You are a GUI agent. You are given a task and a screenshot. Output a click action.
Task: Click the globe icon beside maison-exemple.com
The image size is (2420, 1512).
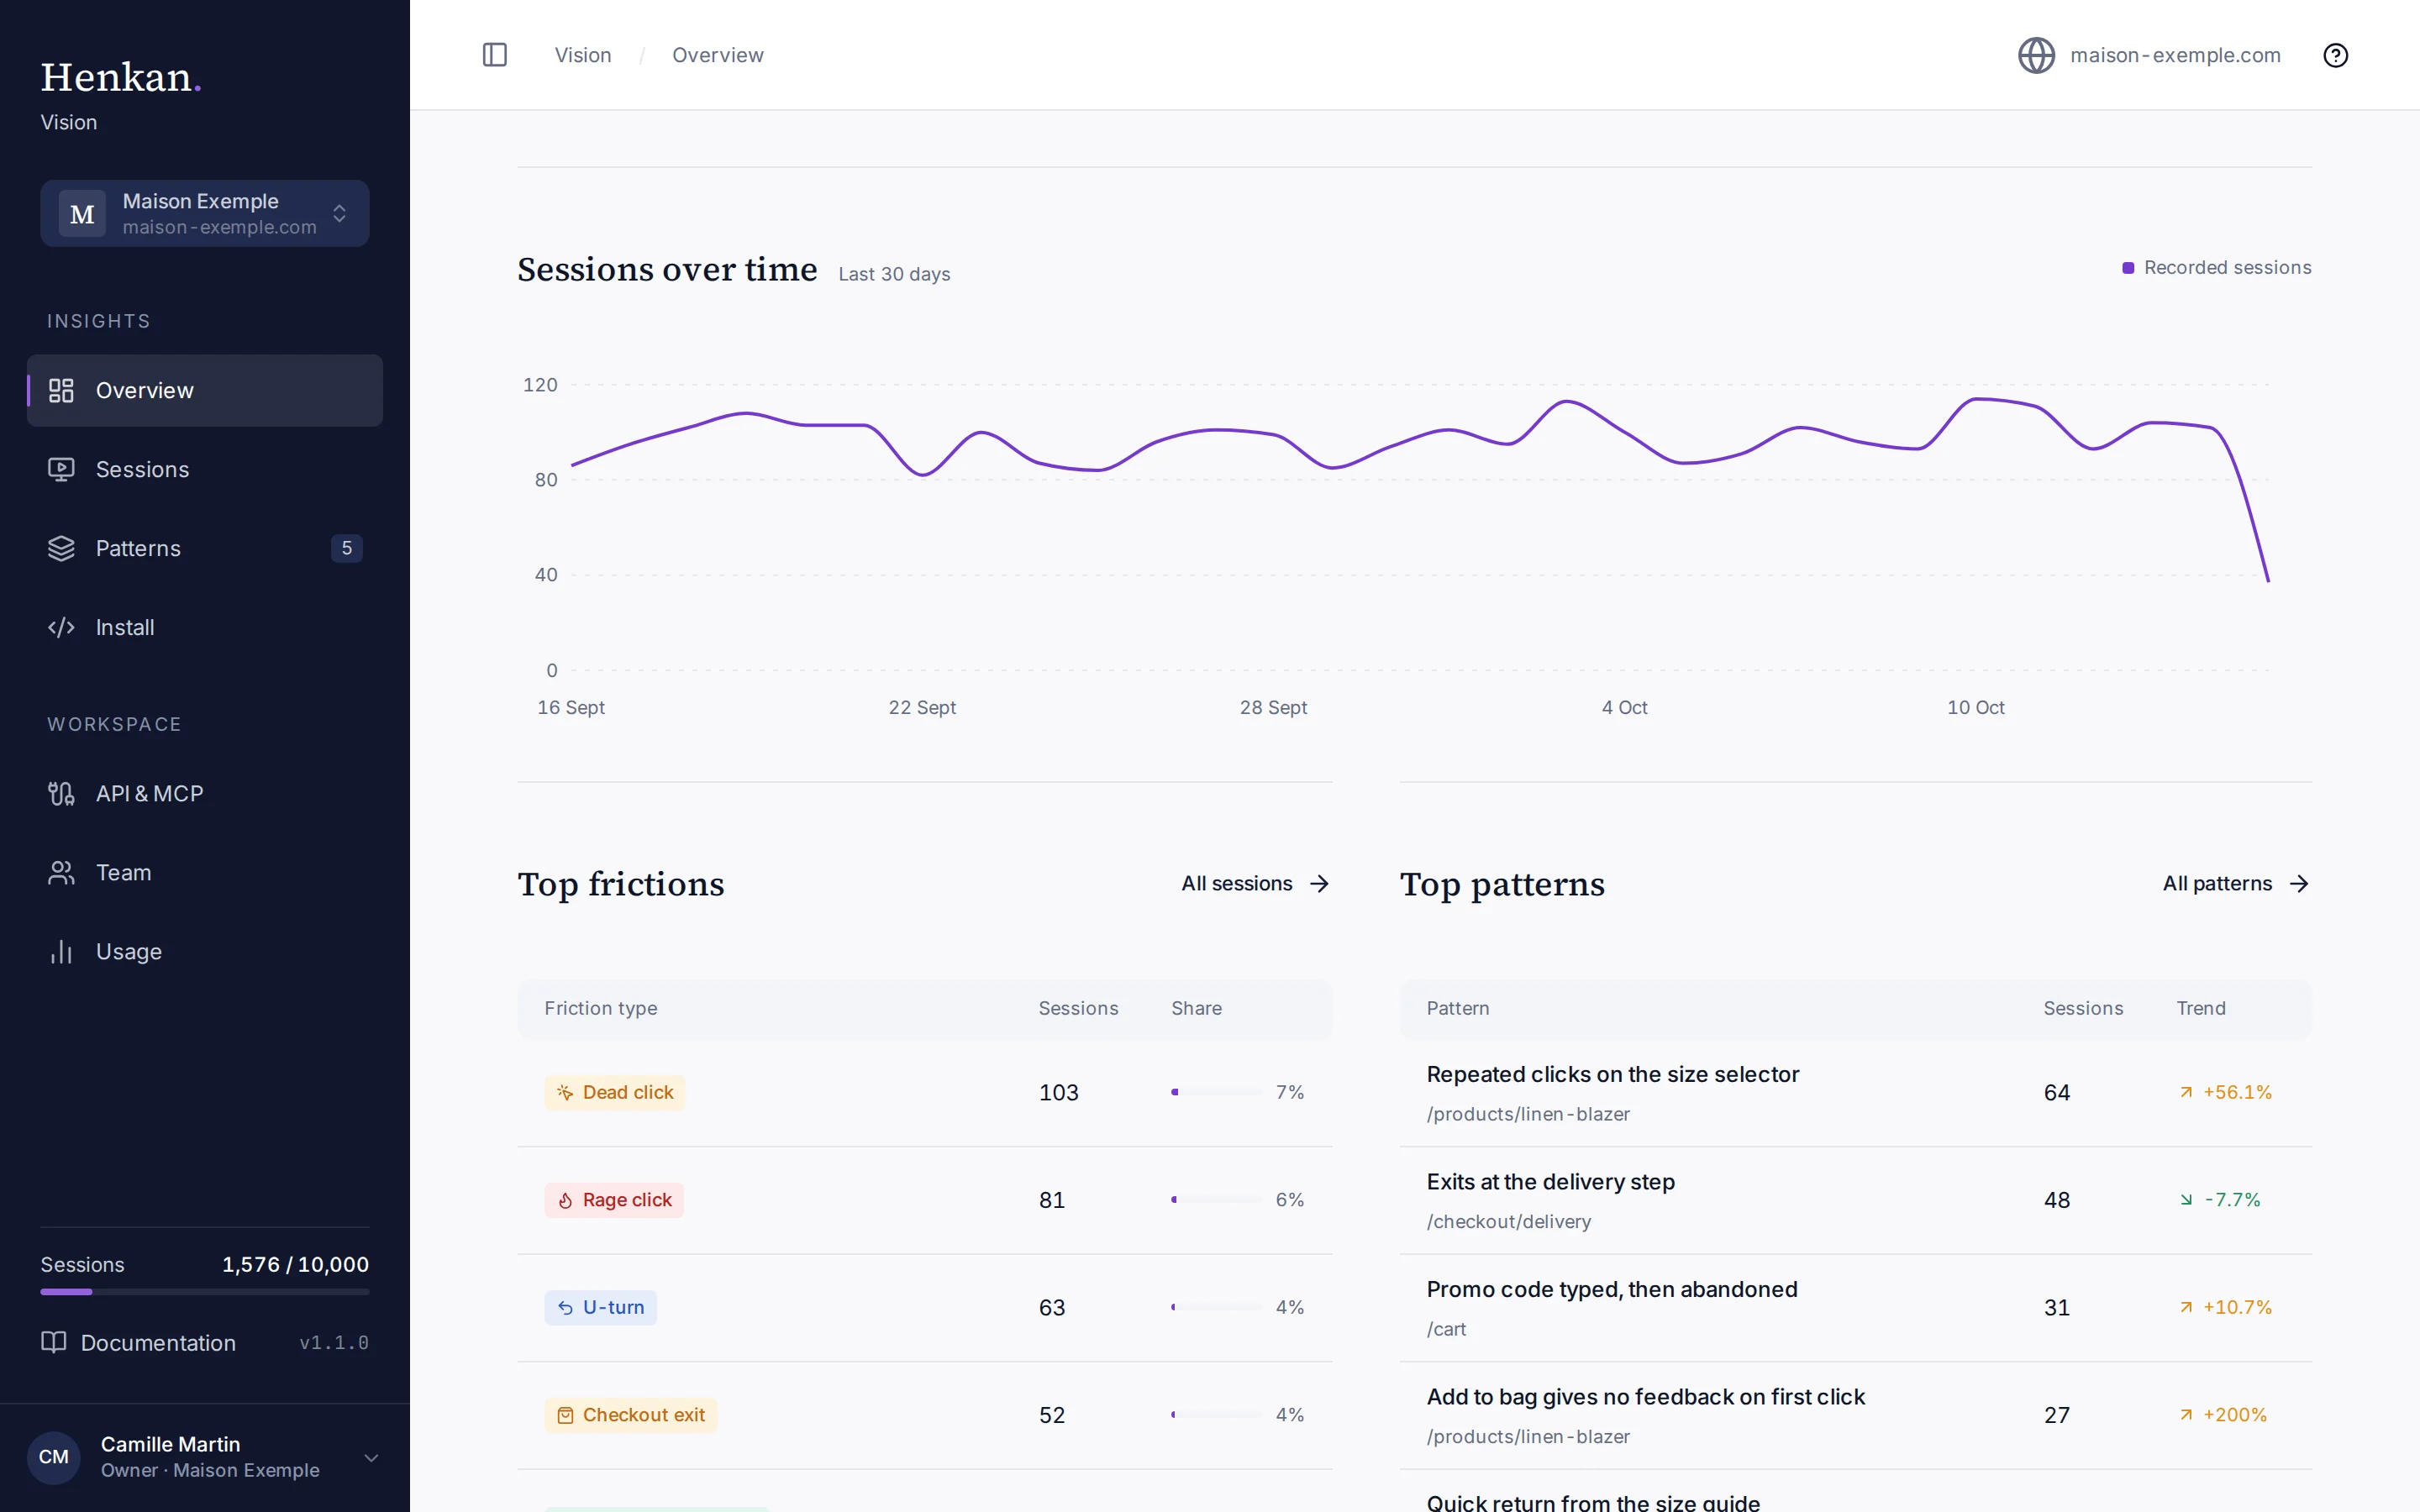[x=2036, y=55]
